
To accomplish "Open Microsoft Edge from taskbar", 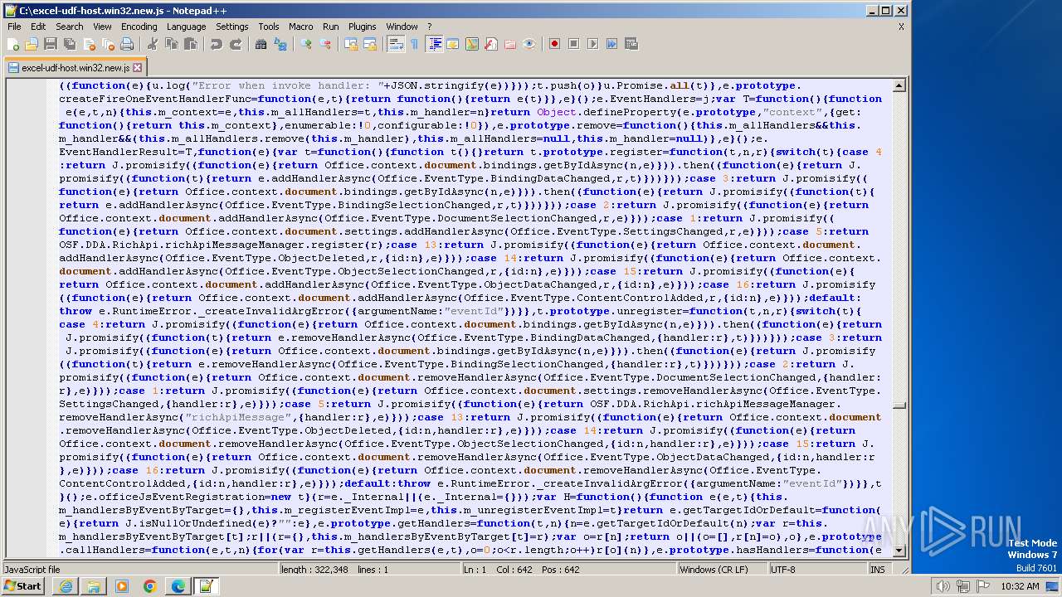I will tap(178, 586).
